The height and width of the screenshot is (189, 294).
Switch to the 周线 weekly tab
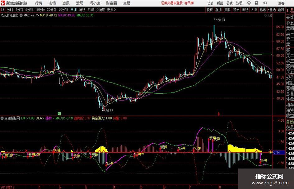(82, 10)
